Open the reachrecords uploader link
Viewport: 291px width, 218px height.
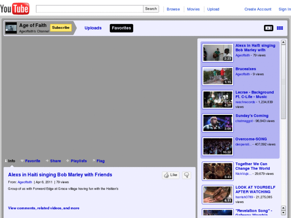[x=245, y=102]
